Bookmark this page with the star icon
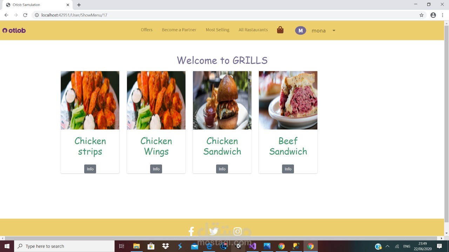449x252 pixels. click(421, 15)
